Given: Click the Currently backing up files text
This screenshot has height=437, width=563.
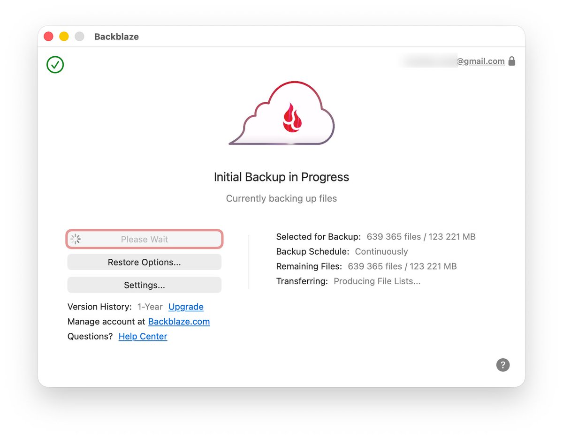Looking at the screenshot, I should [281, 198].
